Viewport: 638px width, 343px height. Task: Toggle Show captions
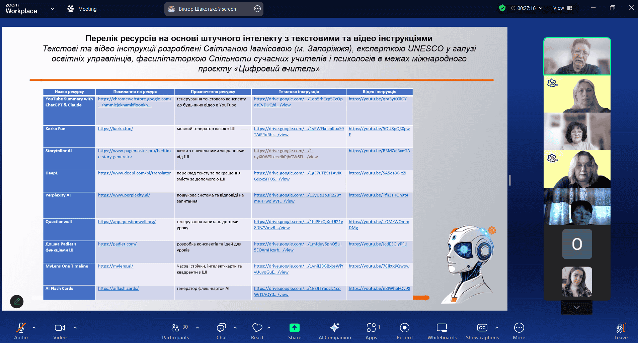tap(482, 331)
